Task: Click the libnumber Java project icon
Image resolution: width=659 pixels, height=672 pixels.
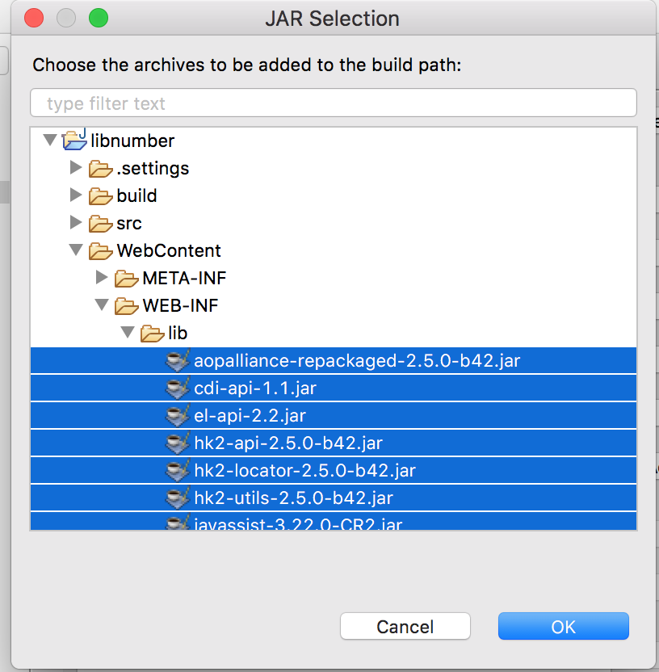Action: 74,140
